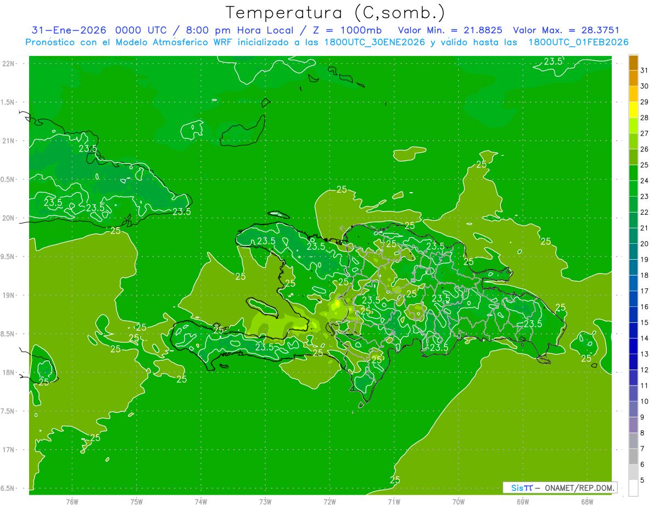
Task: Click the "17N" latitude axis label
Action: [9, 450]
